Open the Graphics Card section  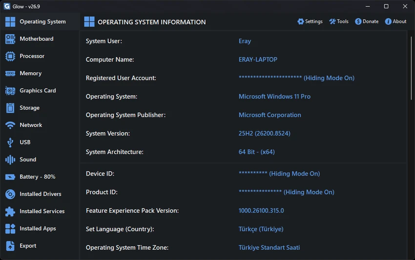pyautogui.click(x=40, y=91)
